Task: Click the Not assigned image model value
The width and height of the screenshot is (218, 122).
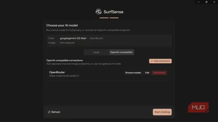Action: pos(67,43)
